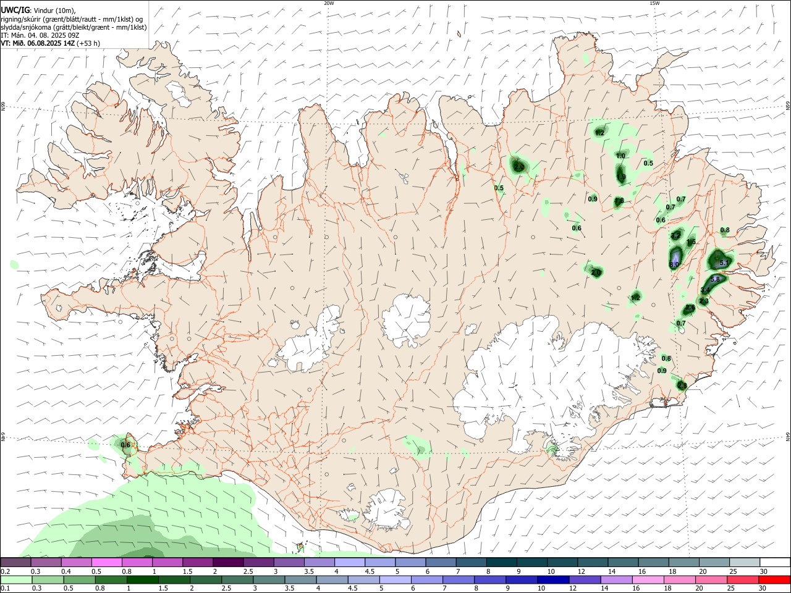This screenshot has width=791, height=593.
Task: Click the 1.9 precipitation value on the map
Action: (621, 177)
